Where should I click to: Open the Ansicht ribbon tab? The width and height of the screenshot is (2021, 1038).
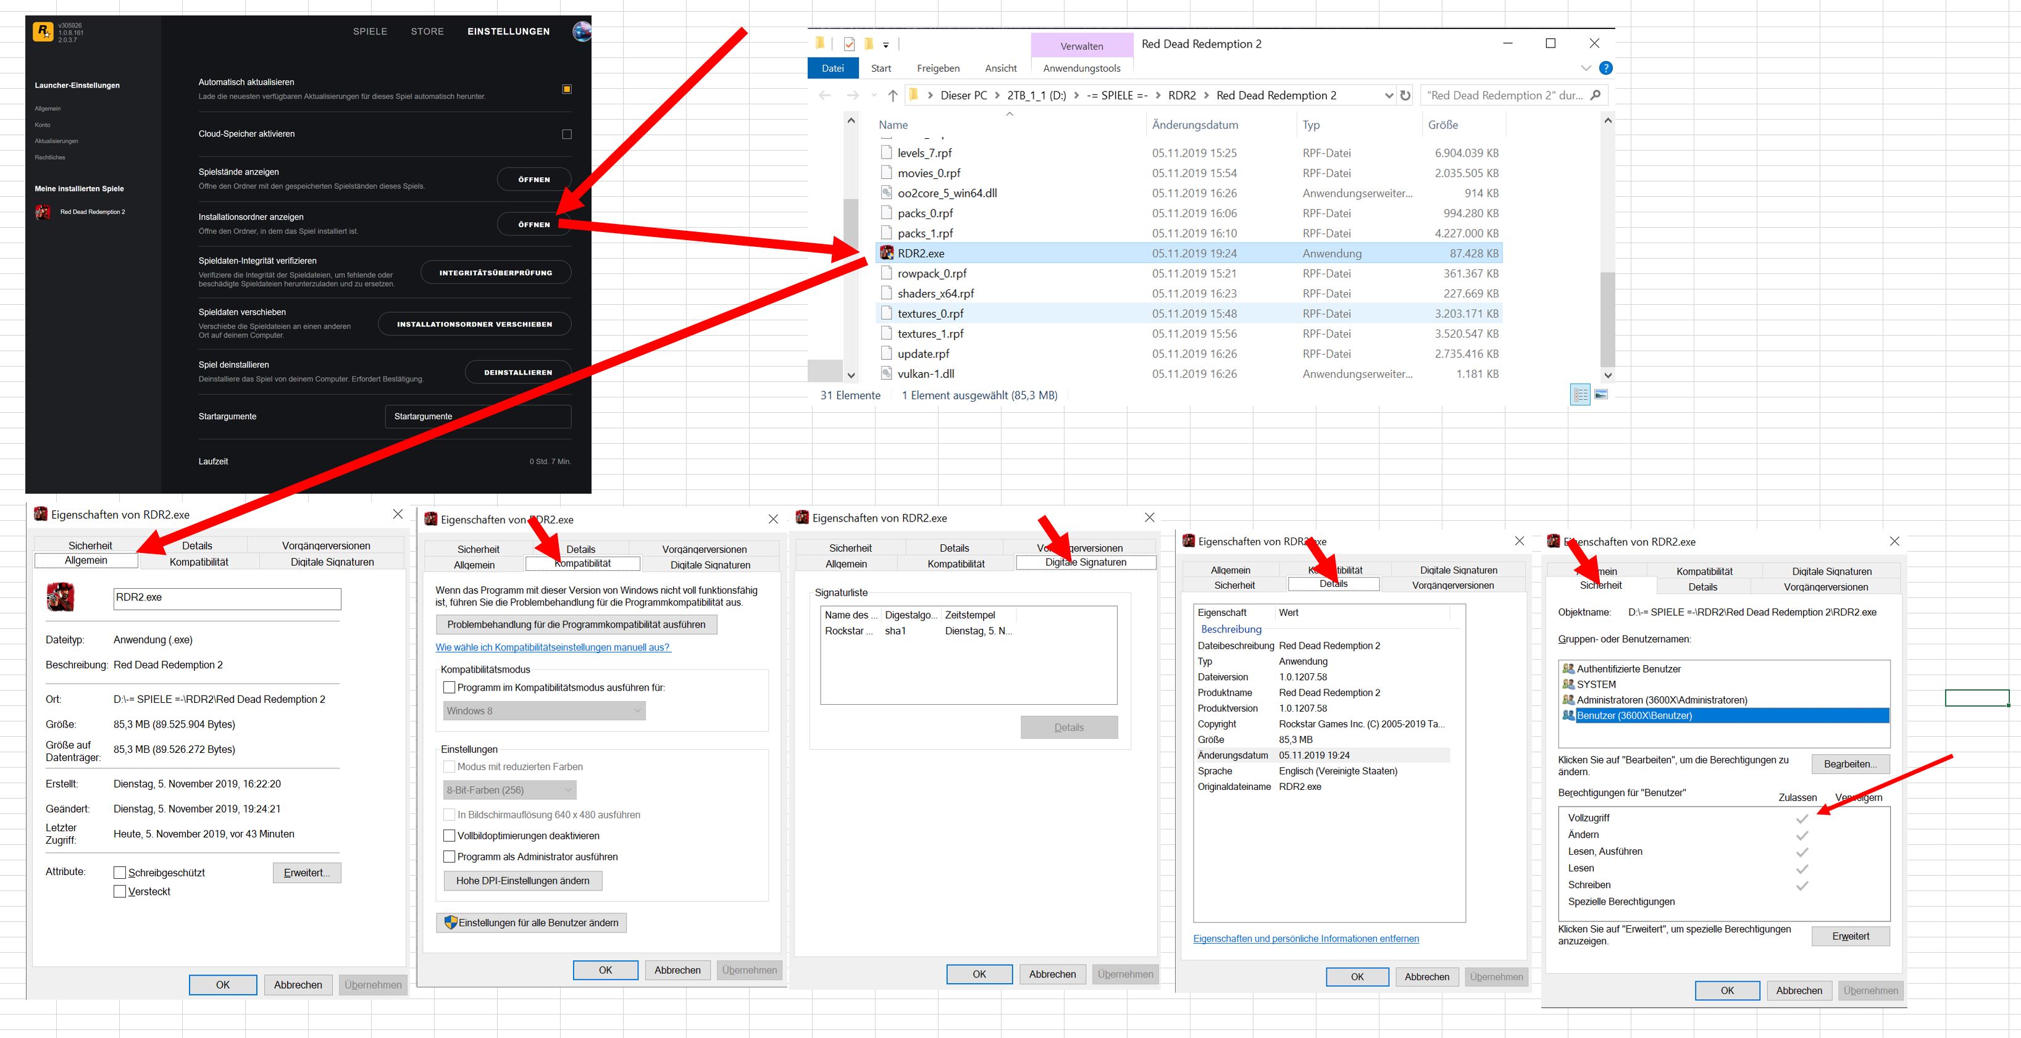tap(1000, 69)
